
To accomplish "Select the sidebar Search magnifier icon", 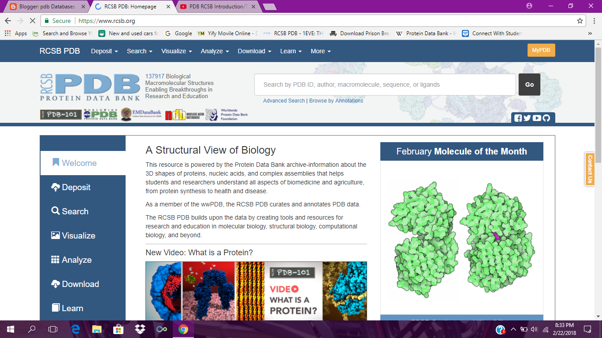I will pyautogui.click(x=56, y=211).
